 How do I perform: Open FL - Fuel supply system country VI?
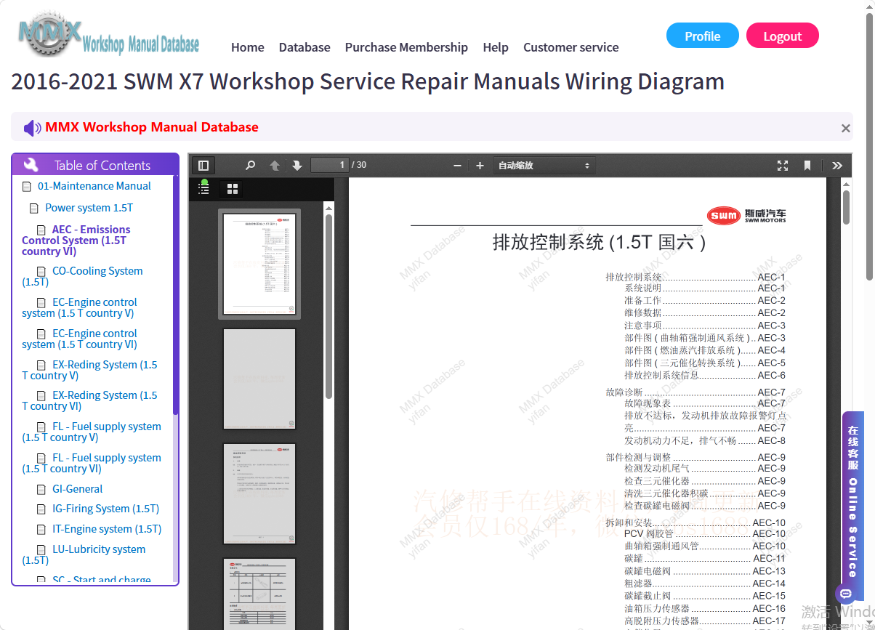point(92,463)
